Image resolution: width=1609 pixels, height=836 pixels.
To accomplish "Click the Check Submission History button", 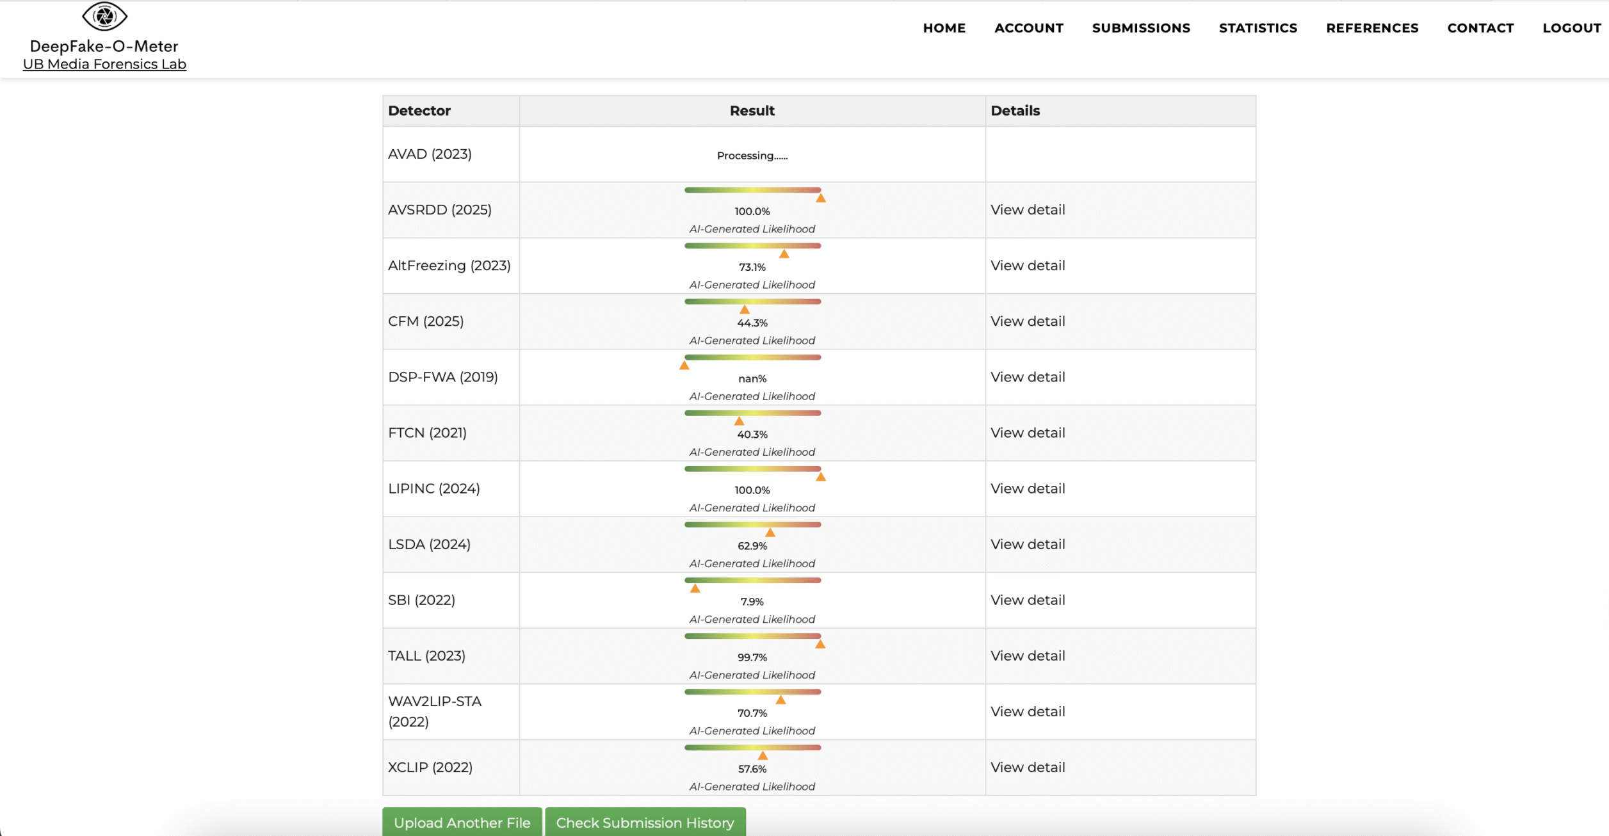I will coord(645,823).
